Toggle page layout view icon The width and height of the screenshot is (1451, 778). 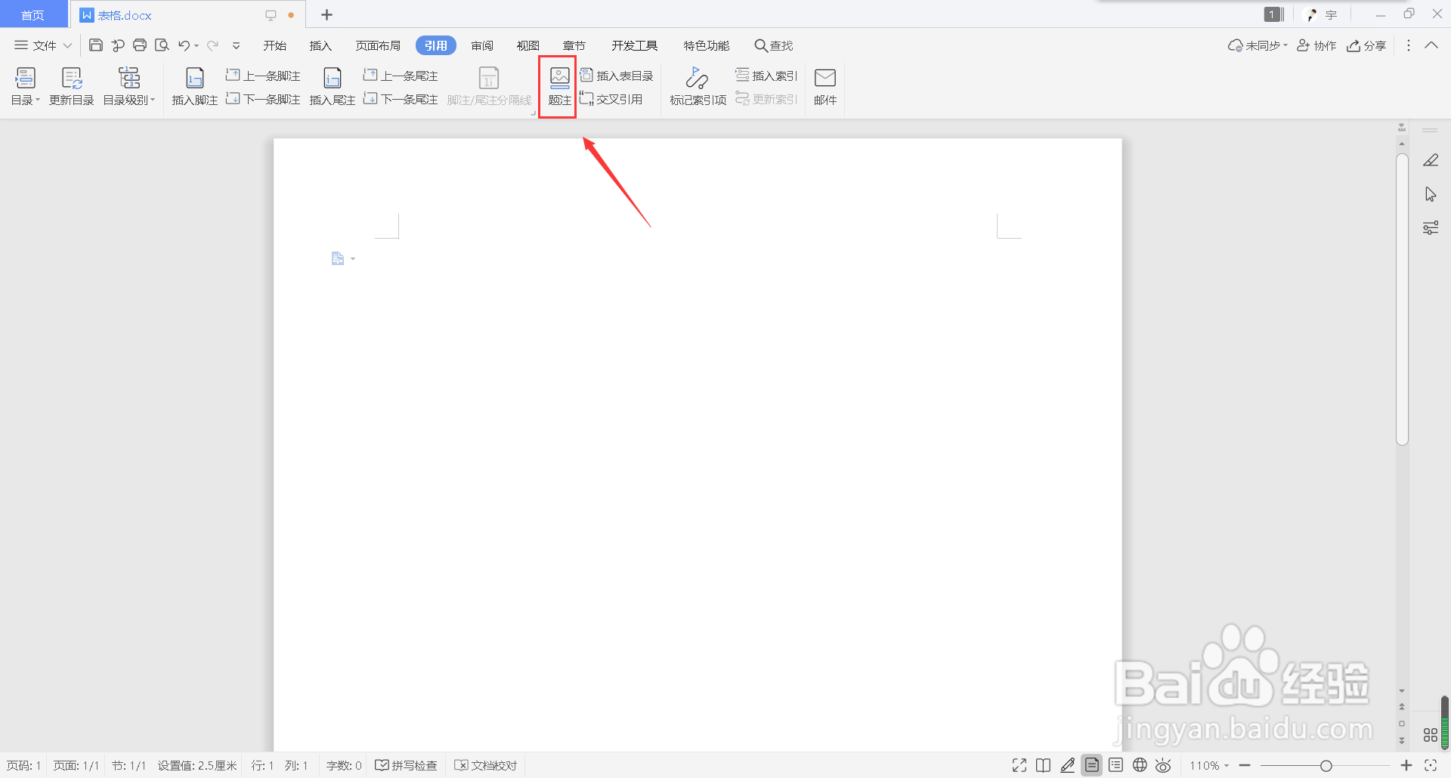click(x=1092, y=765)
